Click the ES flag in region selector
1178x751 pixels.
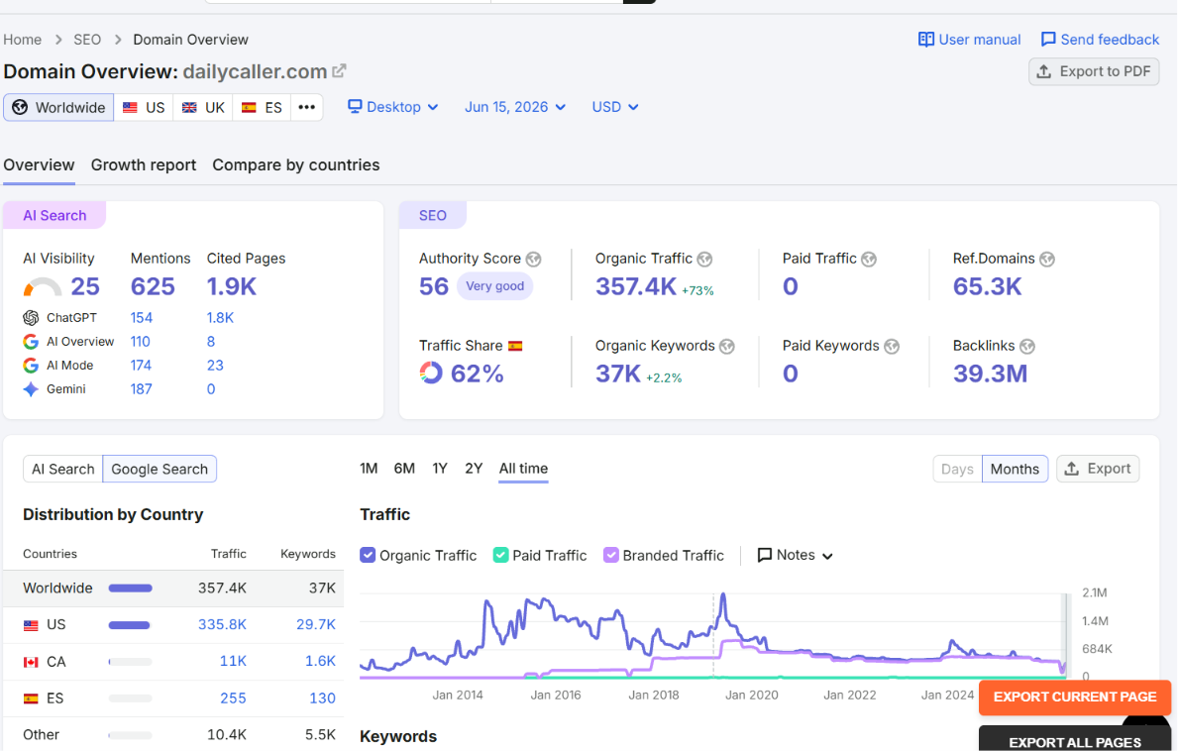tap(249, 107)
